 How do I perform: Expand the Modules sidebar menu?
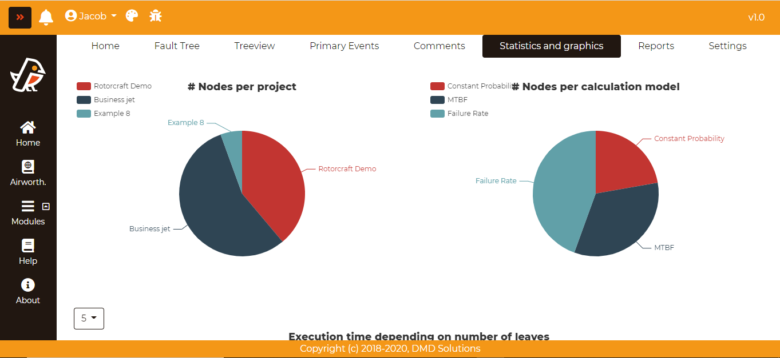28,213
